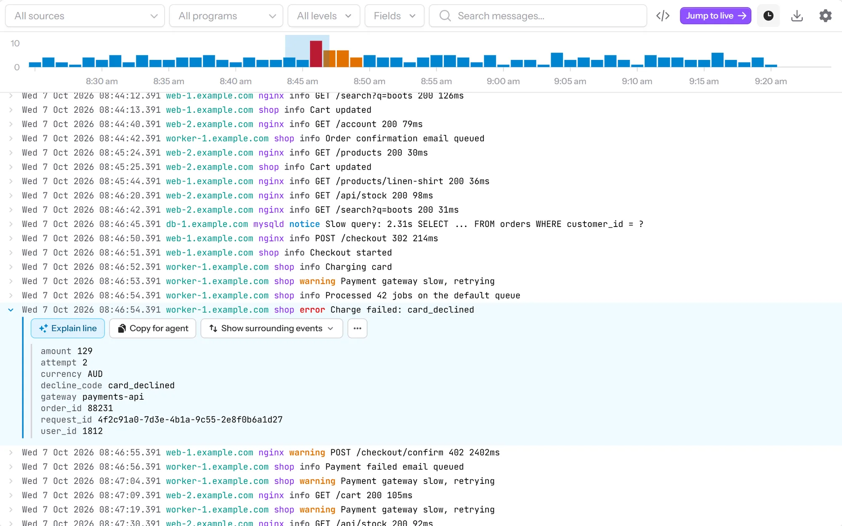Click decline_code value card_declined

click(x=141, y=386)
